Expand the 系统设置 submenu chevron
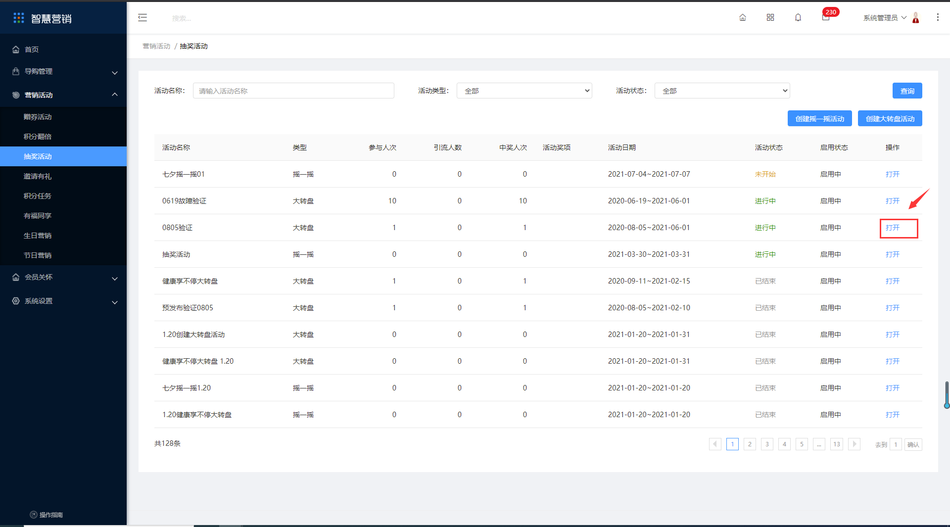The height and width of the screenshot is (527, 950). coord(115,302)
